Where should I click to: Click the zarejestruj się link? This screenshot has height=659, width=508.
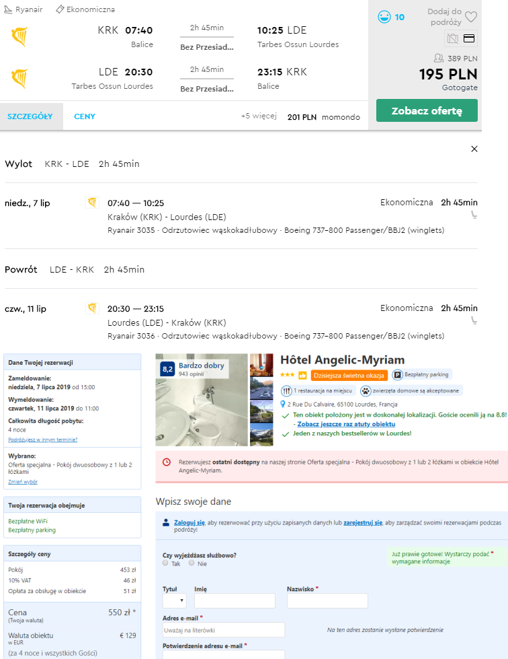tap(363, 522)
